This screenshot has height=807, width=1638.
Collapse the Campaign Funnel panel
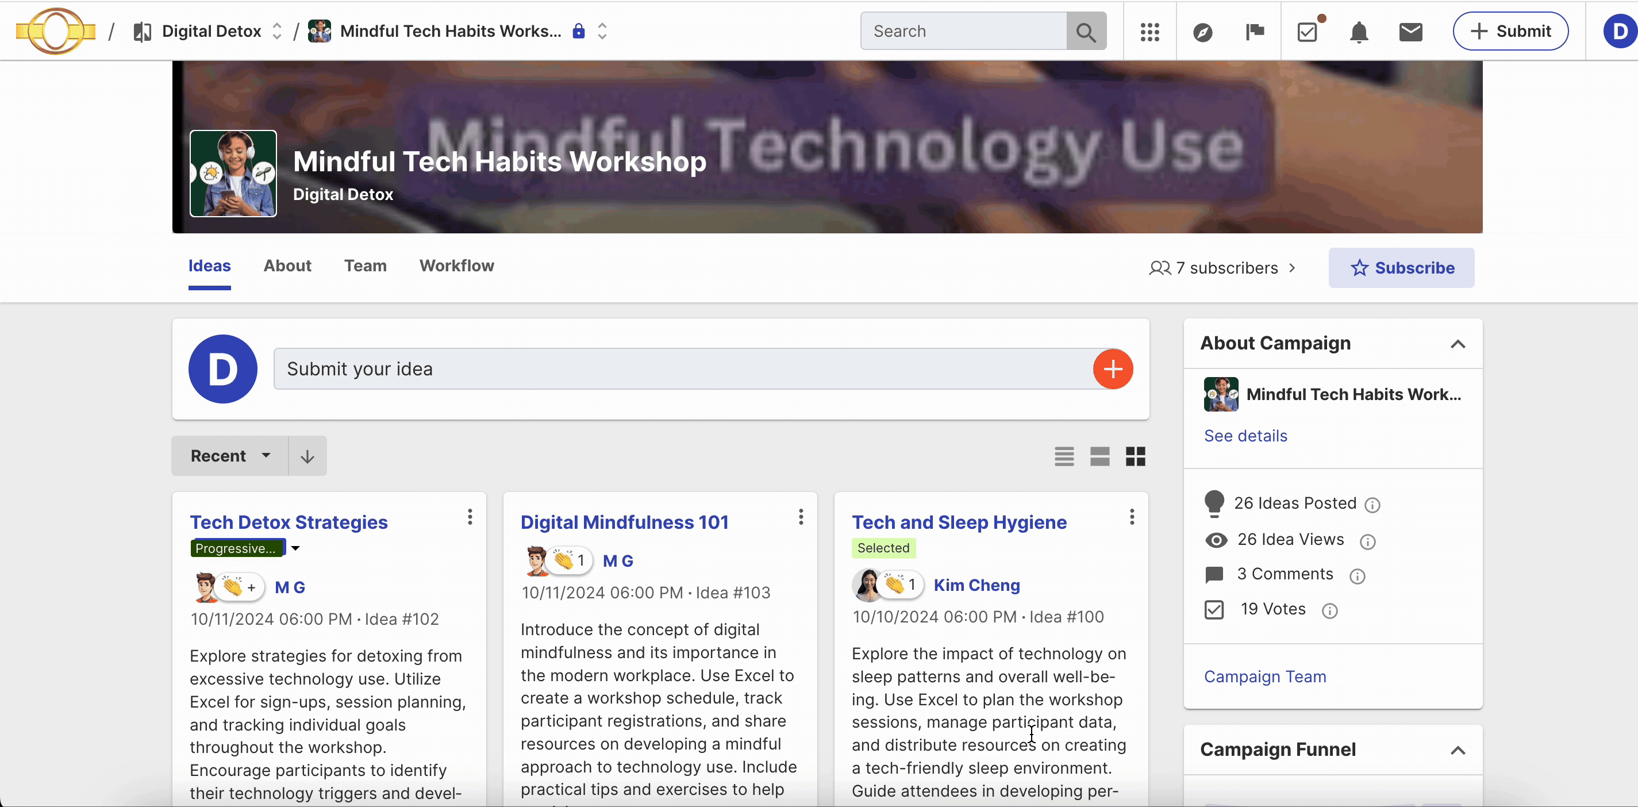pos(1458,751)
